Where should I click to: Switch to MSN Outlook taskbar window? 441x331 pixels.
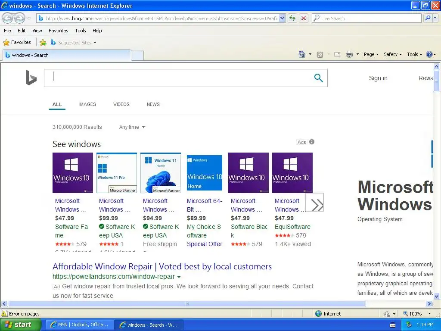point(80,325)
